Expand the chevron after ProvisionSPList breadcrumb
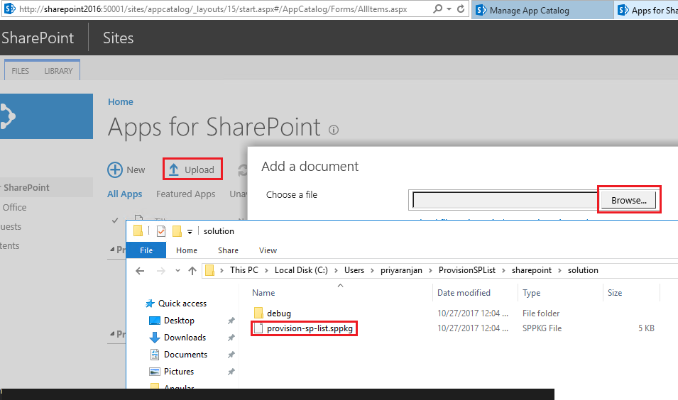The image size is (678, 400). [504, 270]
